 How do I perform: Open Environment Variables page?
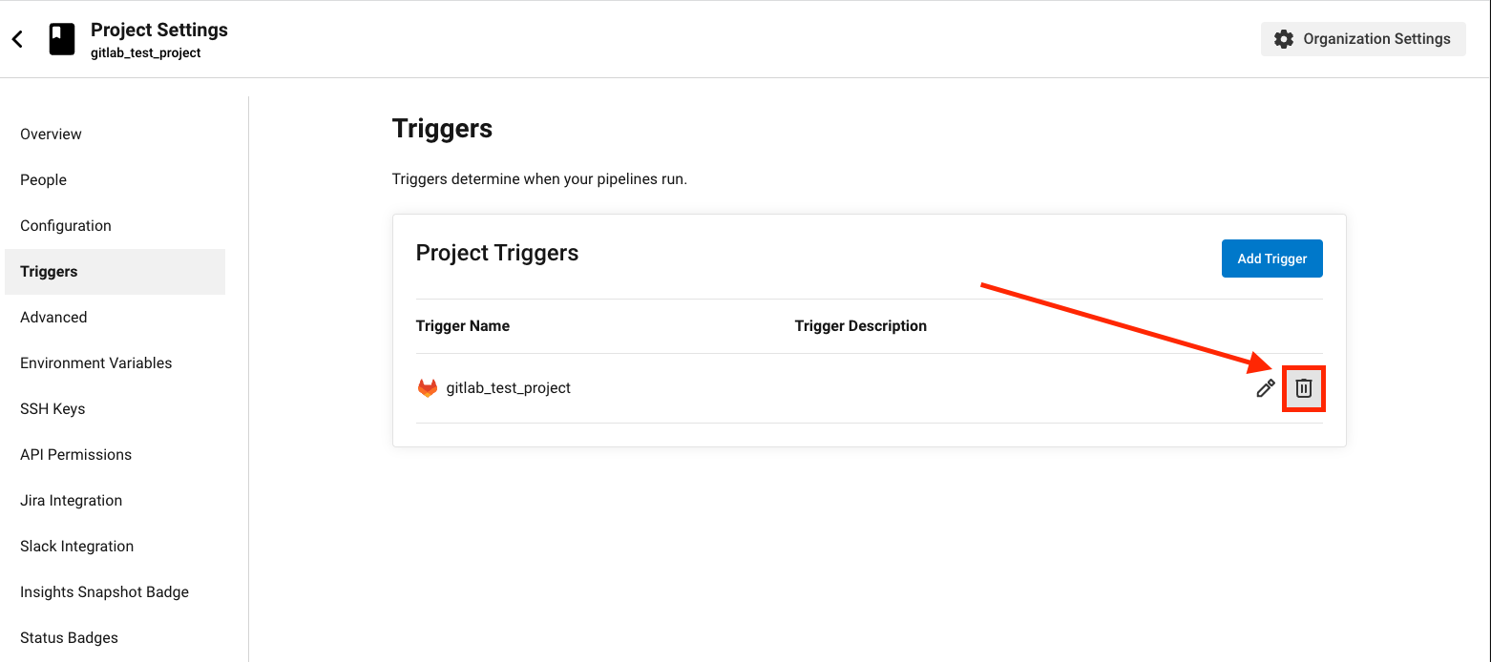click(96, 363)
